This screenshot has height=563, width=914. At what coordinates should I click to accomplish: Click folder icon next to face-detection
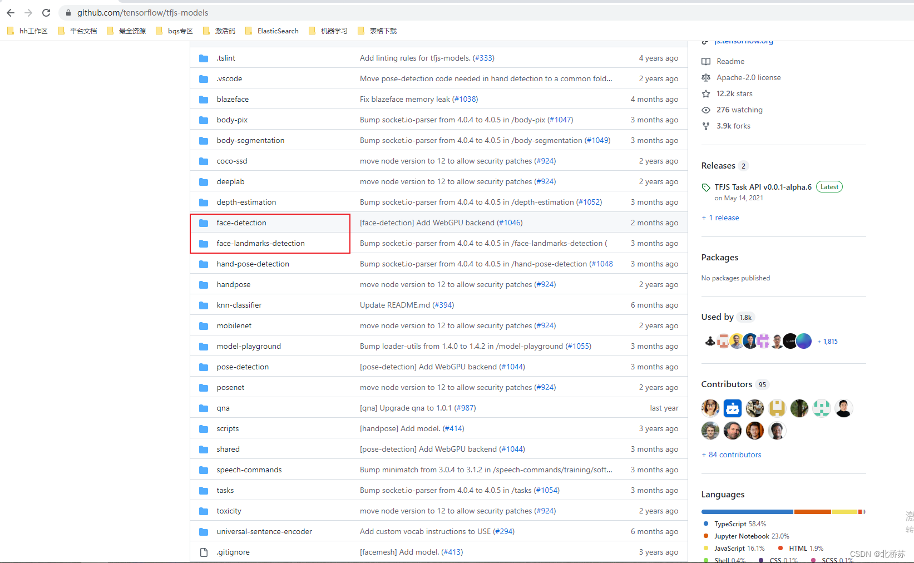[x=204, y=223]
